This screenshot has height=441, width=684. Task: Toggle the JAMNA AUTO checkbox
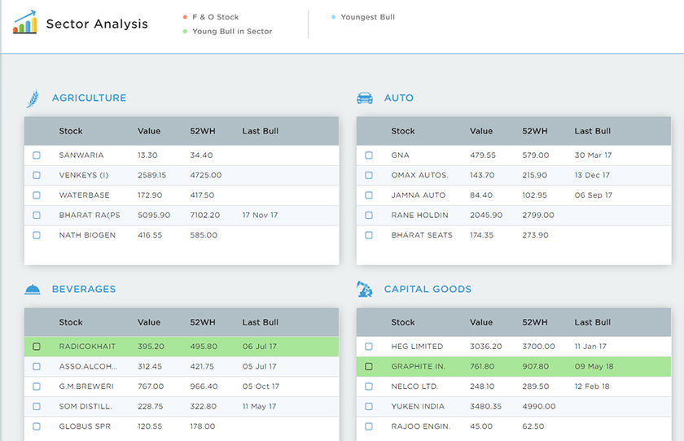pyautogui.click(x=369, y=195)
